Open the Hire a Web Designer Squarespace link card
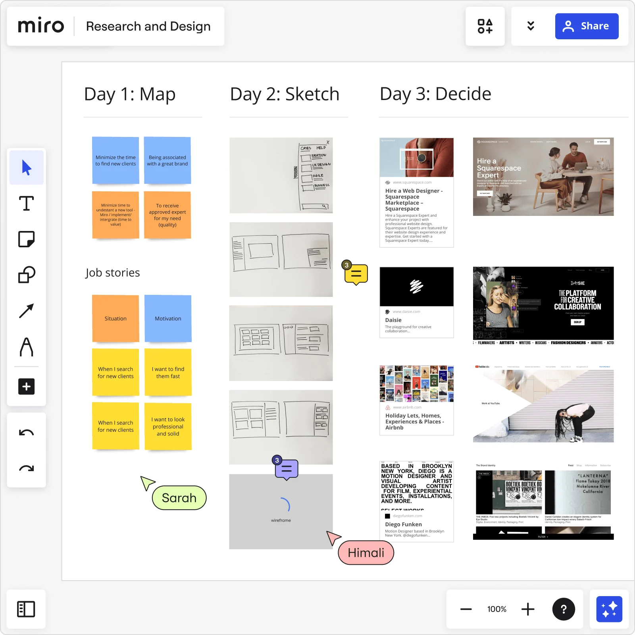The image size is (635, 635). (417, 192)
